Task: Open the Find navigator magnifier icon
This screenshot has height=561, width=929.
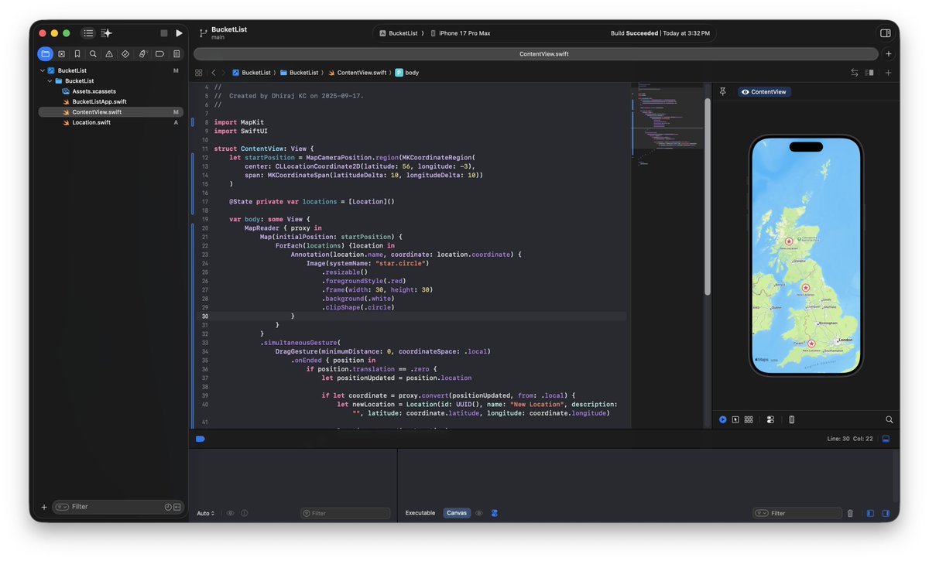Action: [x=93, y=54]
